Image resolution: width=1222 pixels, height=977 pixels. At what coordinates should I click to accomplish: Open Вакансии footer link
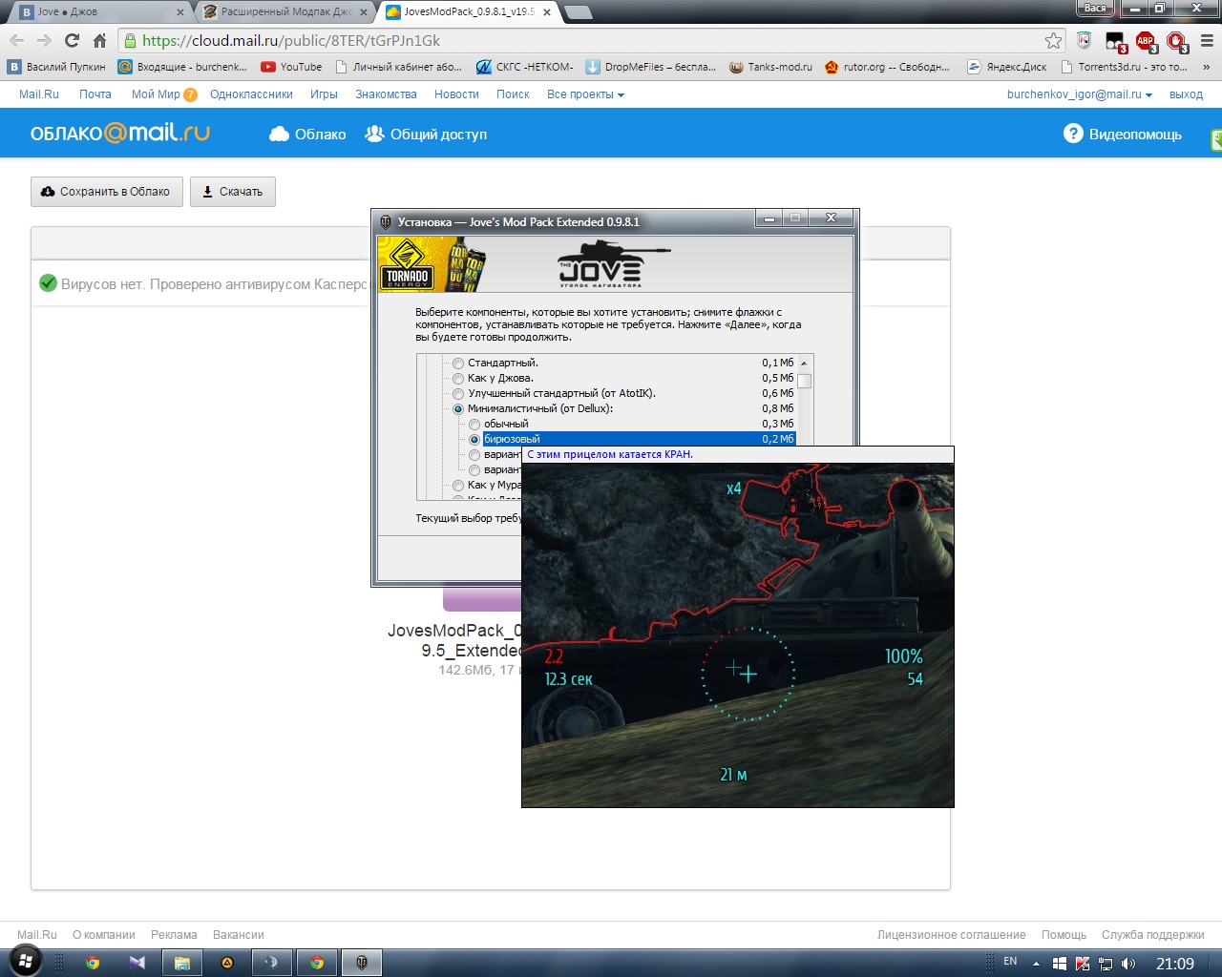238,935
